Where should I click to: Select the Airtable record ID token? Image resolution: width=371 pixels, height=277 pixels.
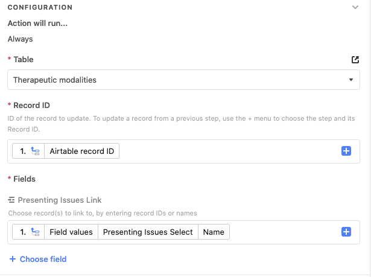[x=81, y=151]
